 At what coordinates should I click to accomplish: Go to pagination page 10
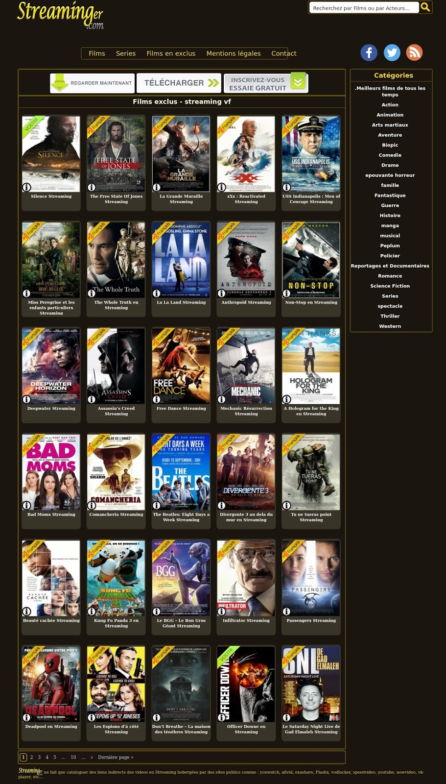point(73,757)
